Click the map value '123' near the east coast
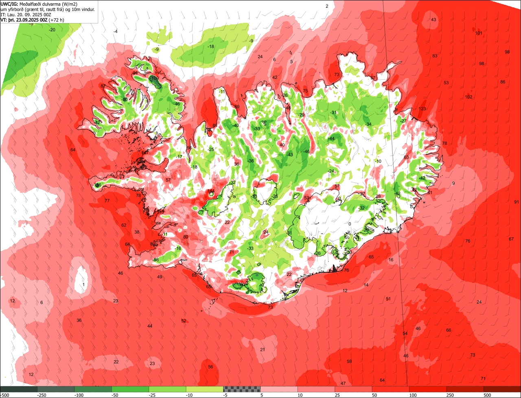The image size is (521, 398). click(422, 109)
